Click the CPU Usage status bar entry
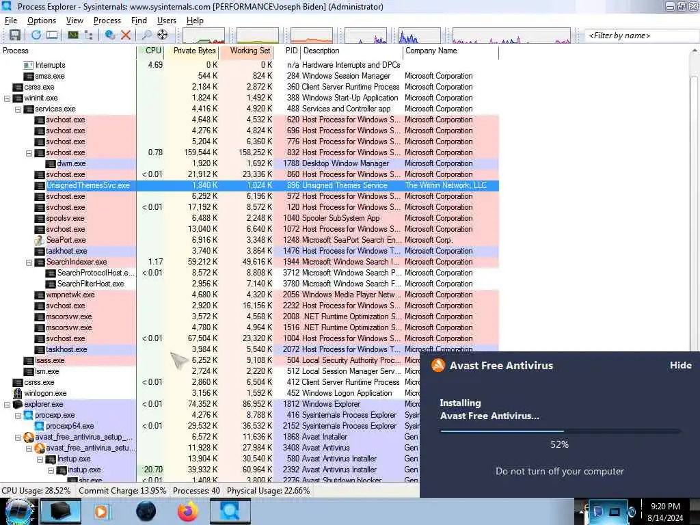700x525 pixels. click(x=37, y=491)
